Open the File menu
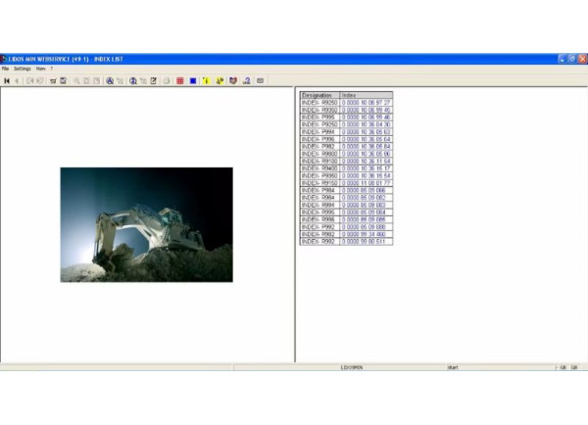Screen dimensions: 588x425 click(5, 69)
